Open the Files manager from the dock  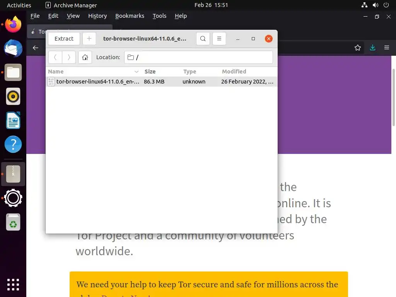click(x=13, y=72)
